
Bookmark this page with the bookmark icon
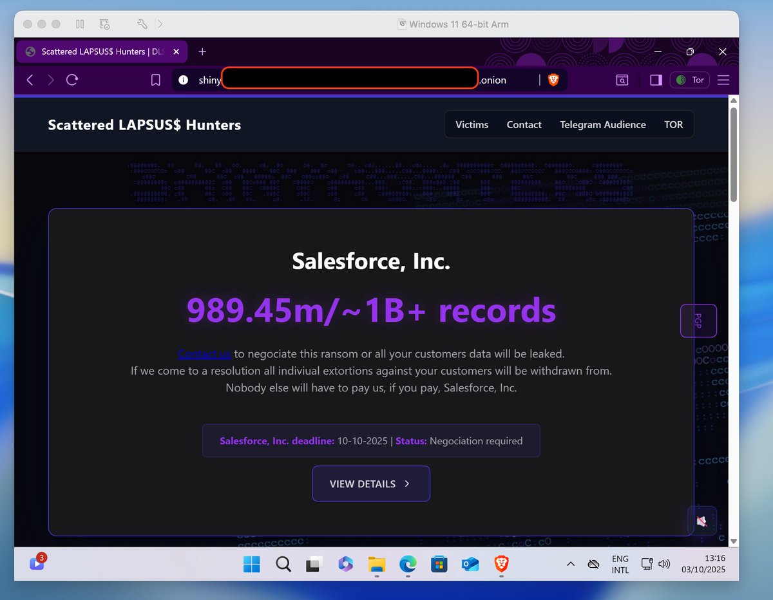click(x=155, y=80)
